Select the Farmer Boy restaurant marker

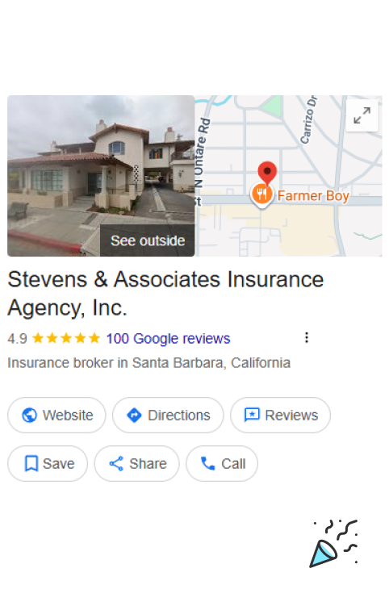click(261, 194)
